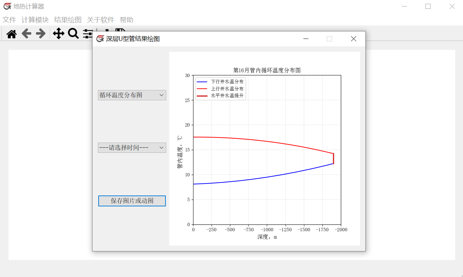
Task: Expand the 循环温度分布图 dropdown
Action: (x=132, y=95)
